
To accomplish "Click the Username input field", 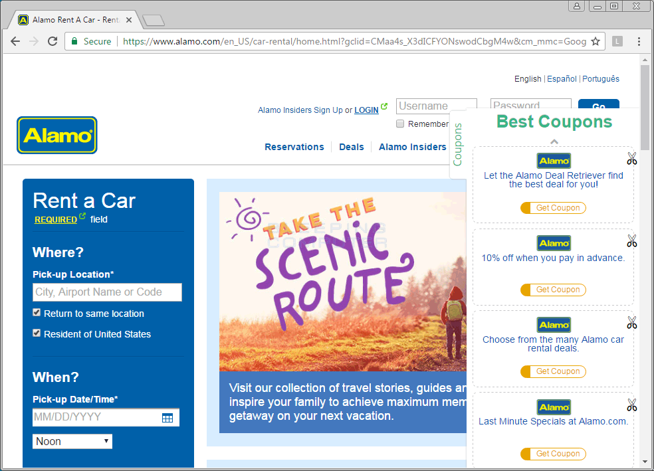I will [x=436, y=106].
